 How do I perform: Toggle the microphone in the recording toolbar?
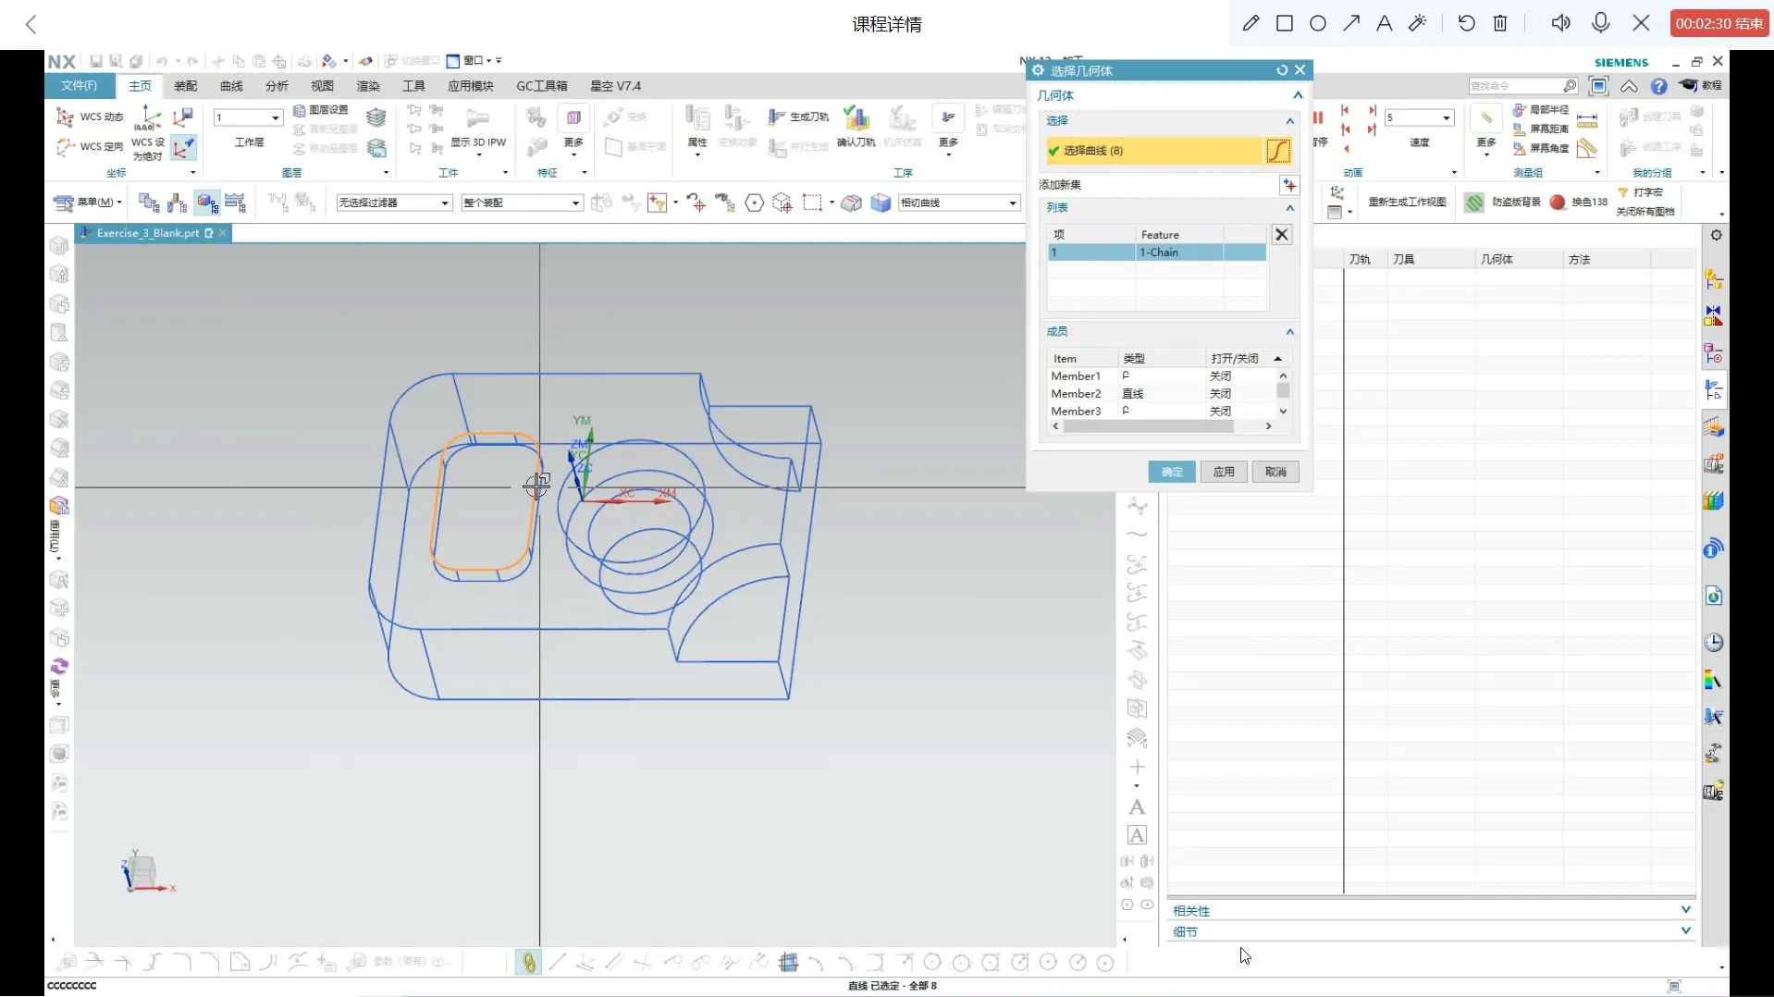(x=1601, y=23)
